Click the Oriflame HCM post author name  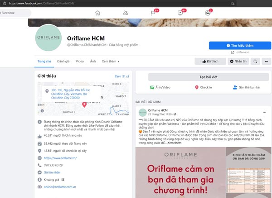[158, 110]
